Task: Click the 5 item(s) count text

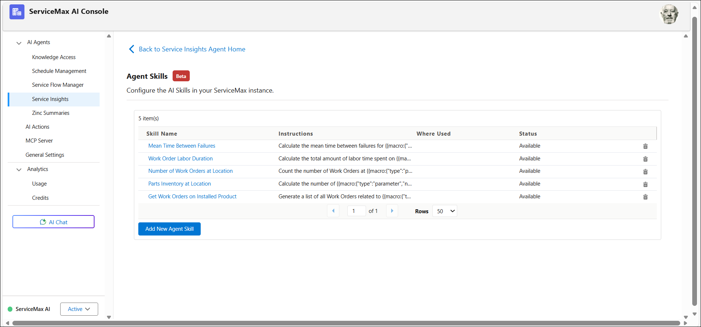Action: (x=149, y=118)
